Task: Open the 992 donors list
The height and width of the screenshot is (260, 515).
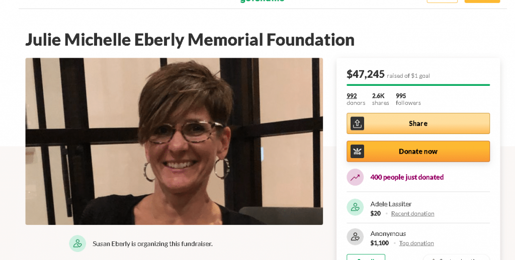Action: point(356,99)
